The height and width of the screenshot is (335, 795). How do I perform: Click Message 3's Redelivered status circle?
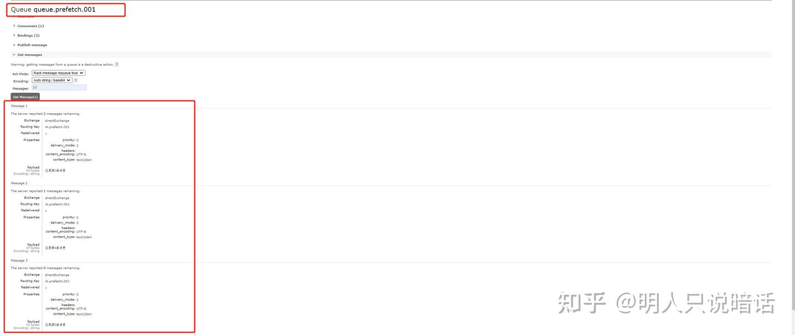(x=46, y=288)
